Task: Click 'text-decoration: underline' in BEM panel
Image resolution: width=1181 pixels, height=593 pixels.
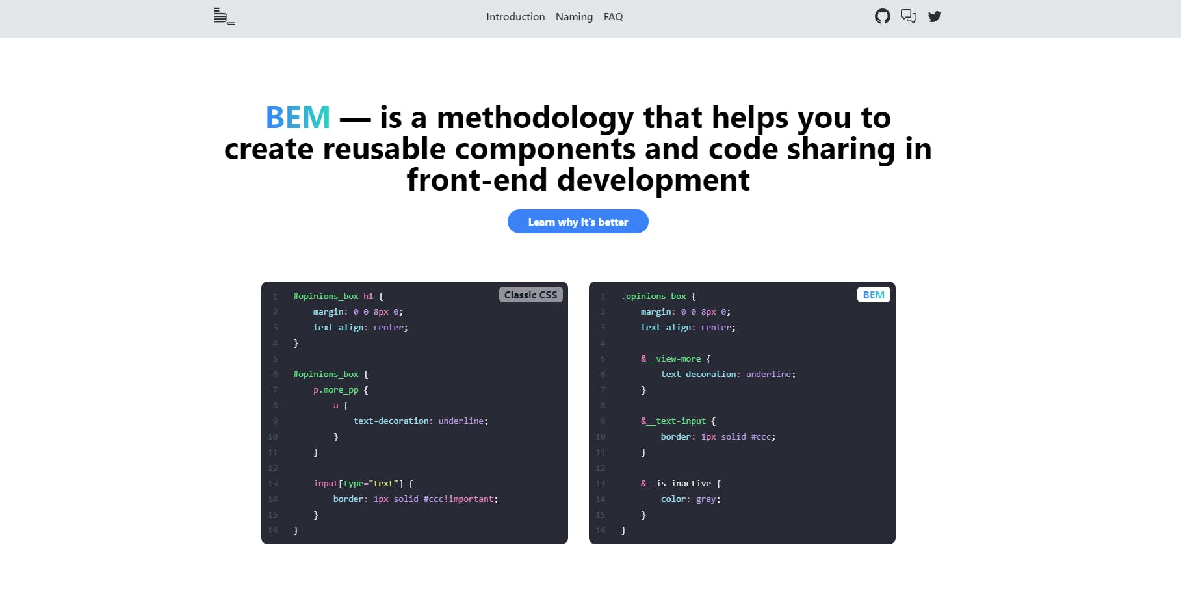Action: pos(728,375)
